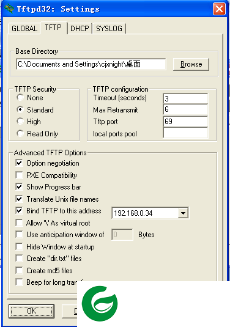
Task: Click the Timeout (seconds) field
Action: tap(185, 98)
